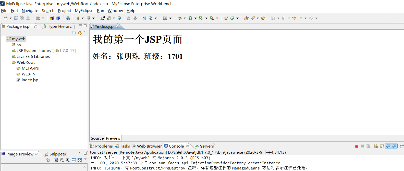Switch to the Problems tab

[102, 146]
